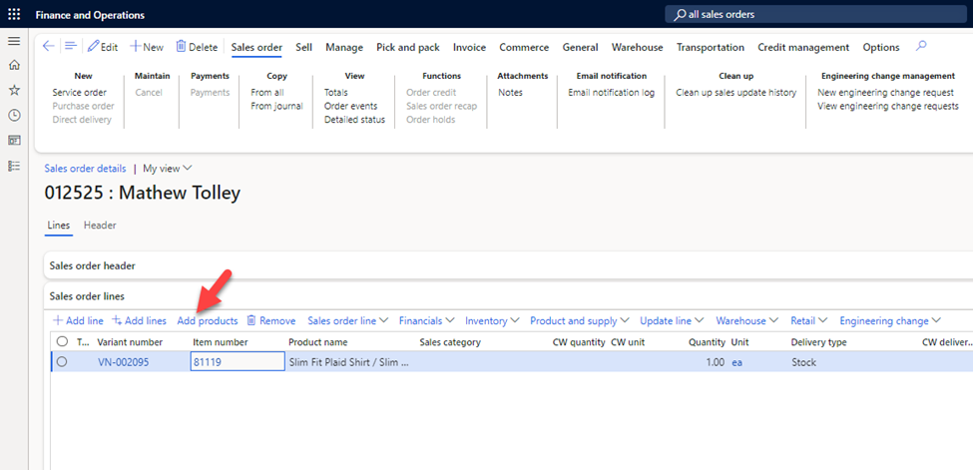The height and width of the screenshot is (470, 973).
Task: Expand Product and supply dropdown
Action: point(580,321)
